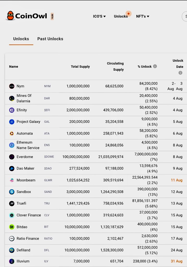Open the Ethereum Name Service name
Viewport: 187px width, 267px height.
28,145
